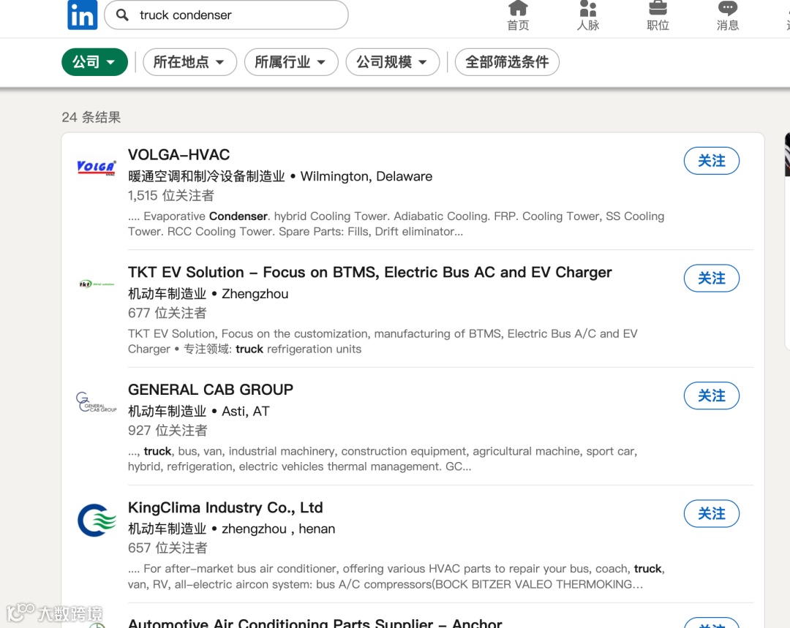Follow KingClima Industry with 关注

(712, 514)
